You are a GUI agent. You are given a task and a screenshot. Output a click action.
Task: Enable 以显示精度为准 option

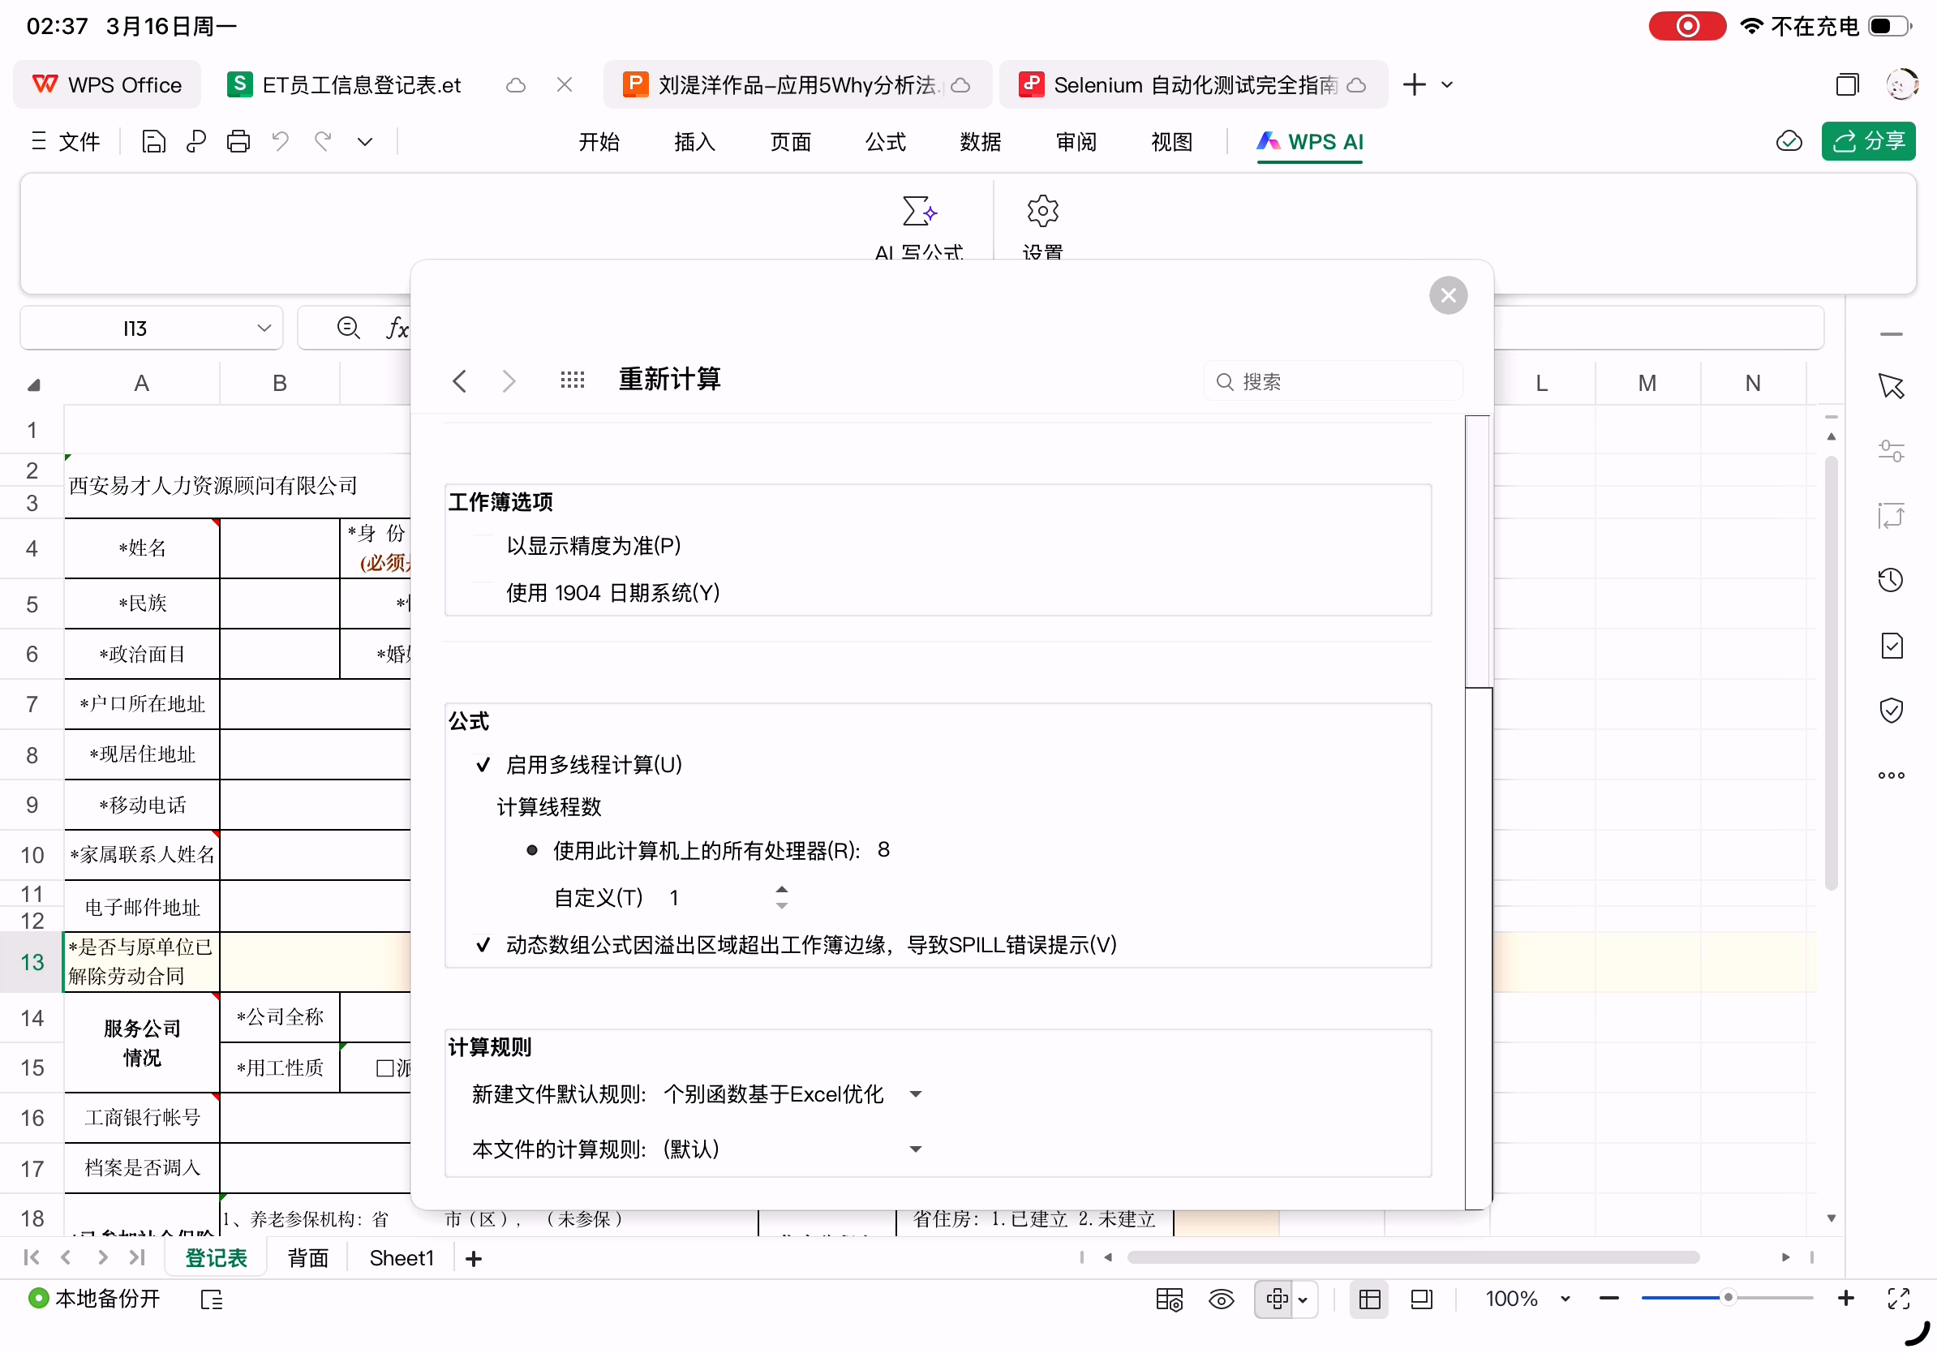click(x=483, y=546)
